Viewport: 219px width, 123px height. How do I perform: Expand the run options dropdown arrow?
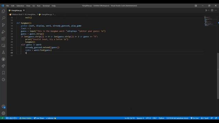[x=209, y=10]
